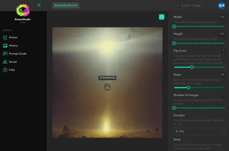Click the Prompt Guide chat icon

point(5,54)
